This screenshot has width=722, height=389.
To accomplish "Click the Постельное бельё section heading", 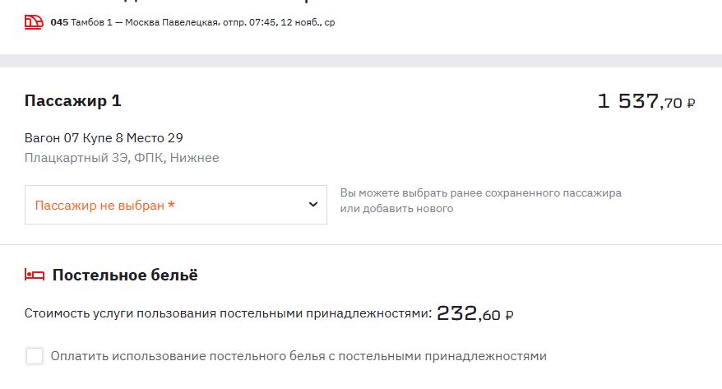I will (x=125, y=276).
